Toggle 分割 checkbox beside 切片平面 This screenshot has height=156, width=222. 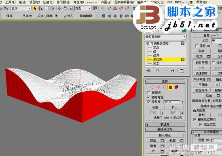point(213,63)
